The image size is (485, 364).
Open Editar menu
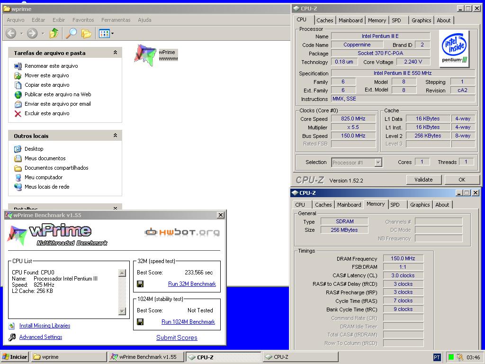(x=38, y=20)
